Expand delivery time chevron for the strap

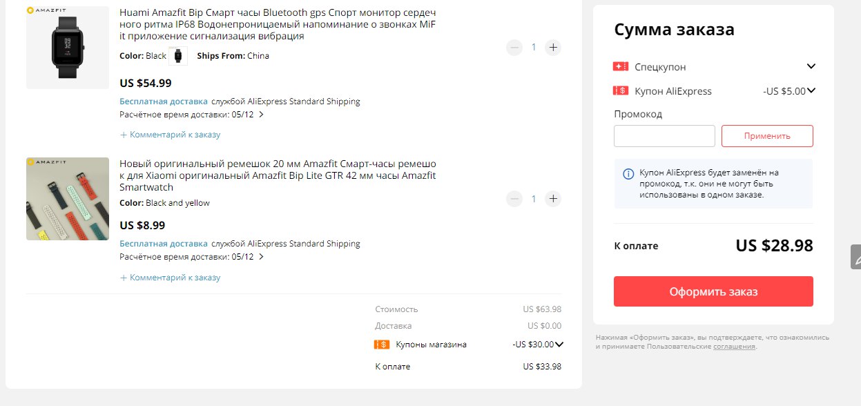coord(261,257)
